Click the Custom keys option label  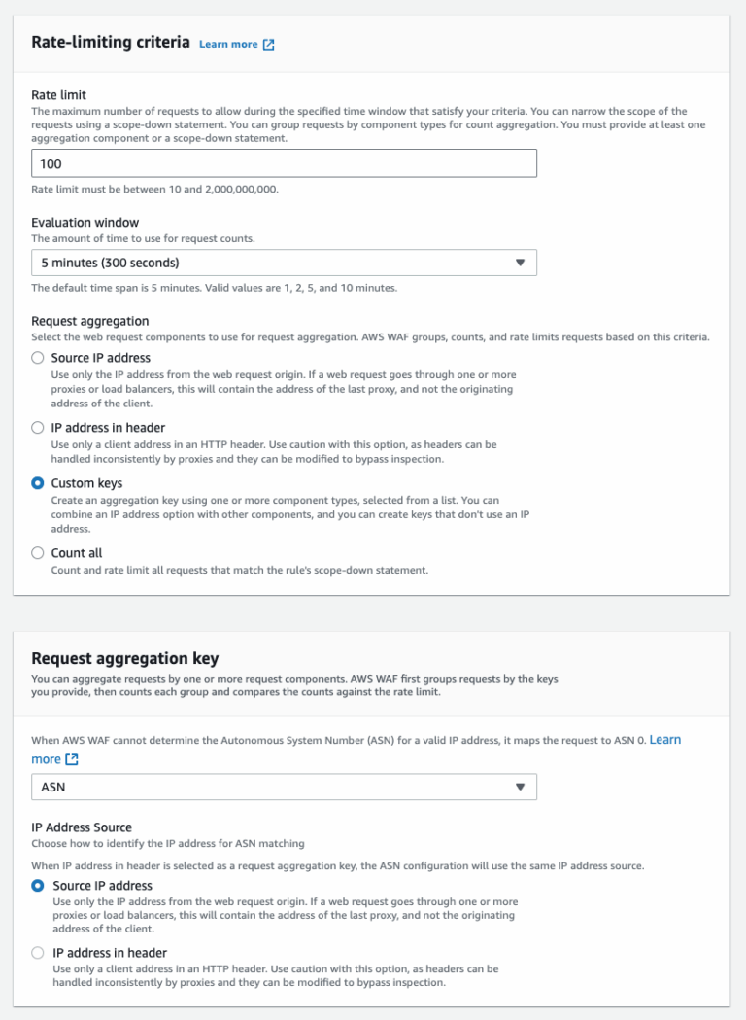85,483
